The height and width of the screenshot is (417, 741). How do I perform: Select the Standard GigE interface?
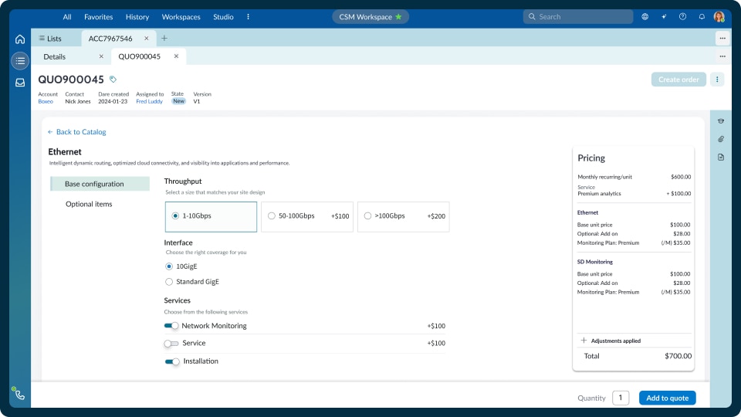169,282
